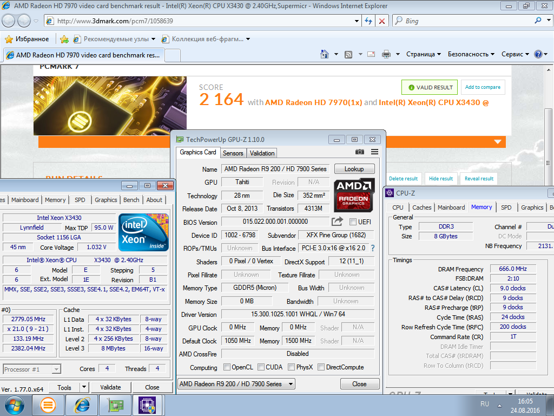Open SPD tab in right CPU-Z window
This screenshot has height=416, width=554.
tap(506, 207)
